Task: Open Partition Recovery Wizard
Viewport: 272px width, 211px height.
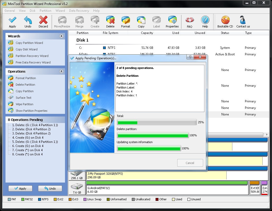Action: 32,56
